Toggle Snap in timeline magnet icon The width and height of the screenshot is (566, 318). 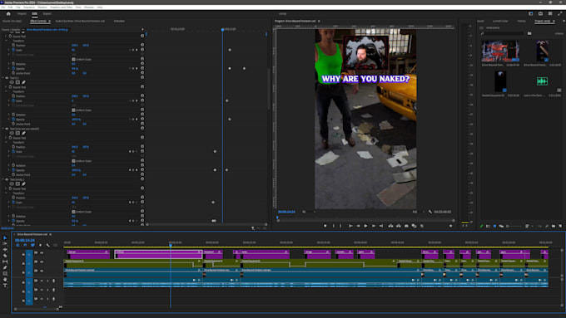[25, 245]
